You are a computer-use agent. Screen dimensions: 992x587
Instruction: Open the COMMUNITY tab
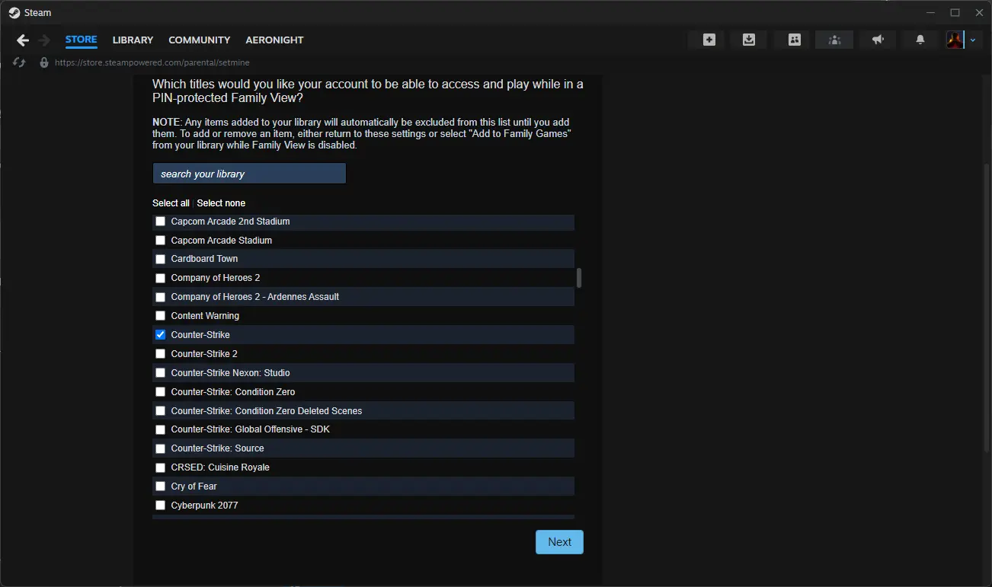tap(200, 40)
